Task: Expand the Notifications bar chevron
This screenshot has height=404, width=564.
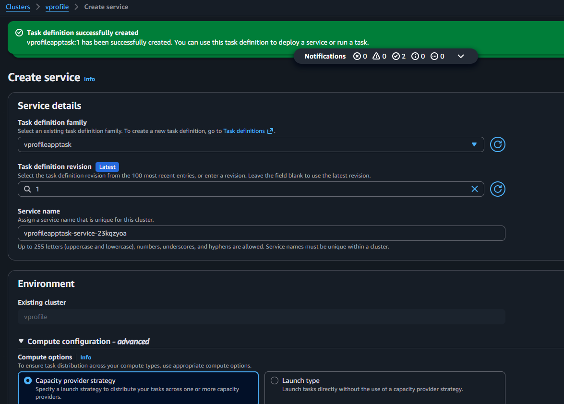Action: pyautogui.click(x=460, y=56)
